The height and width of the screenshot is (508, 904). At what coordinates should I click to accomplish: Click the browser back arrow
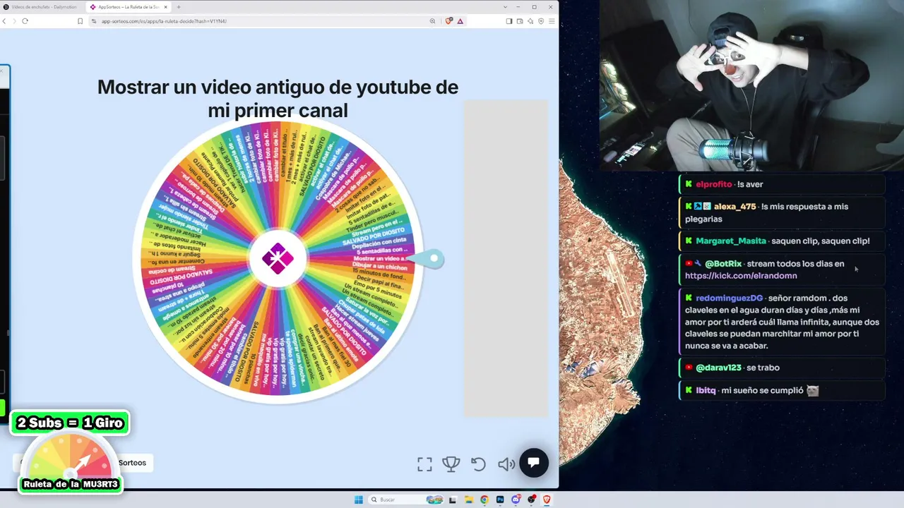4,21
